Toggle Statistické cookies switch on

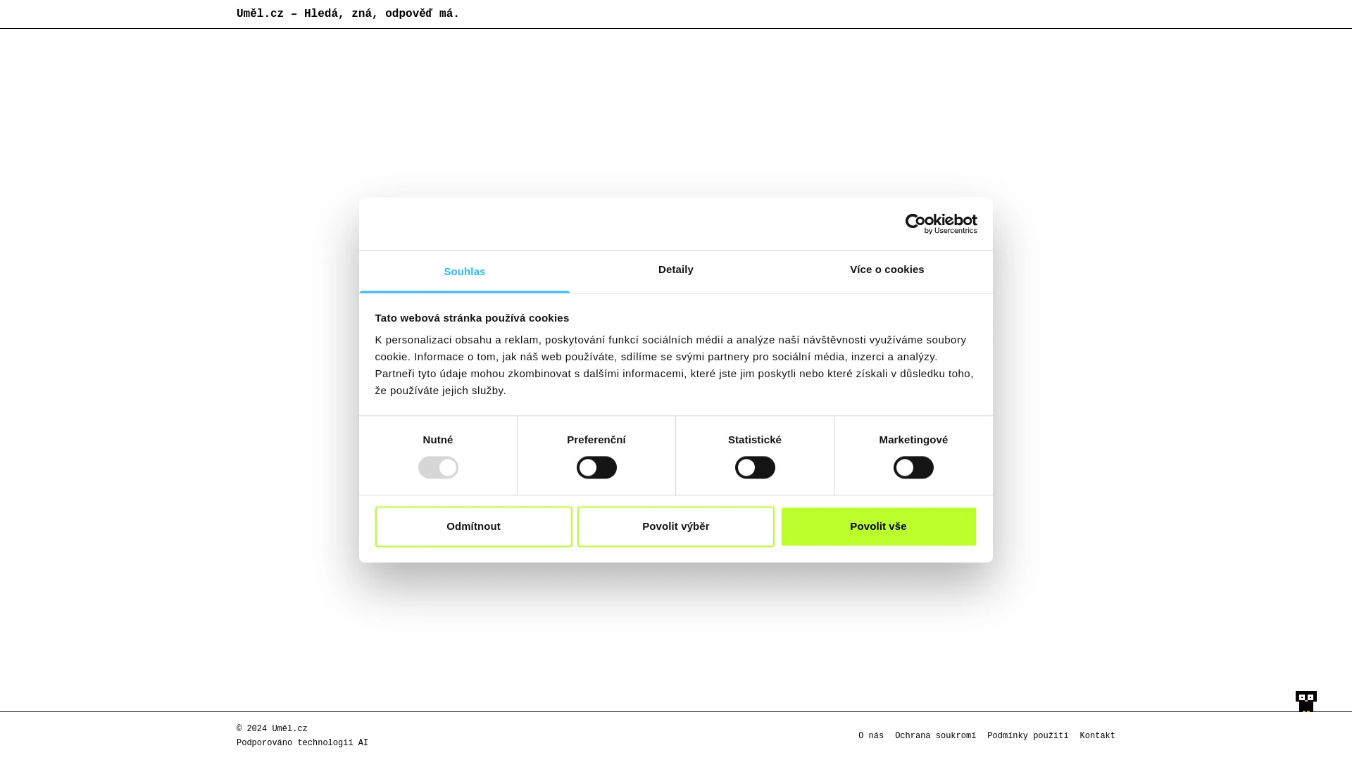tap(755, 467)
